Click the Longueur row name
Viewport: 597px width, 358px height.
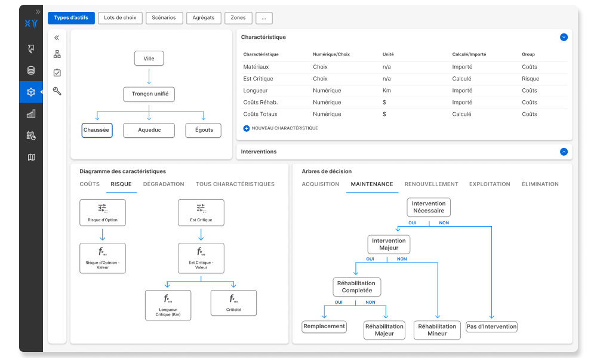pos(256,91)
